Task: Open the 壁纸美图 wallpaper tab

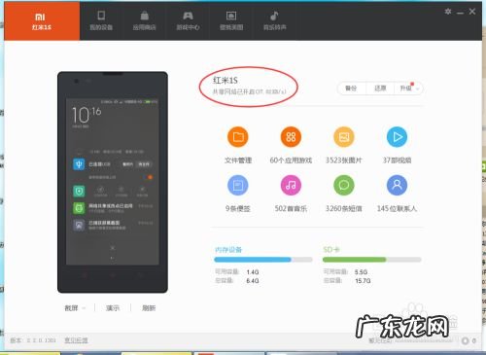Action: point(231,21)
